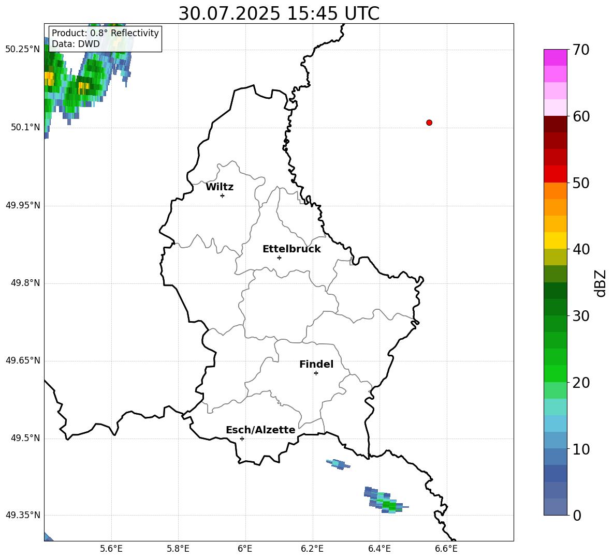Viewport: 613px width, 559px height.
Task: Click the 6.2°E longitude label
Action: tap(312, 549)
